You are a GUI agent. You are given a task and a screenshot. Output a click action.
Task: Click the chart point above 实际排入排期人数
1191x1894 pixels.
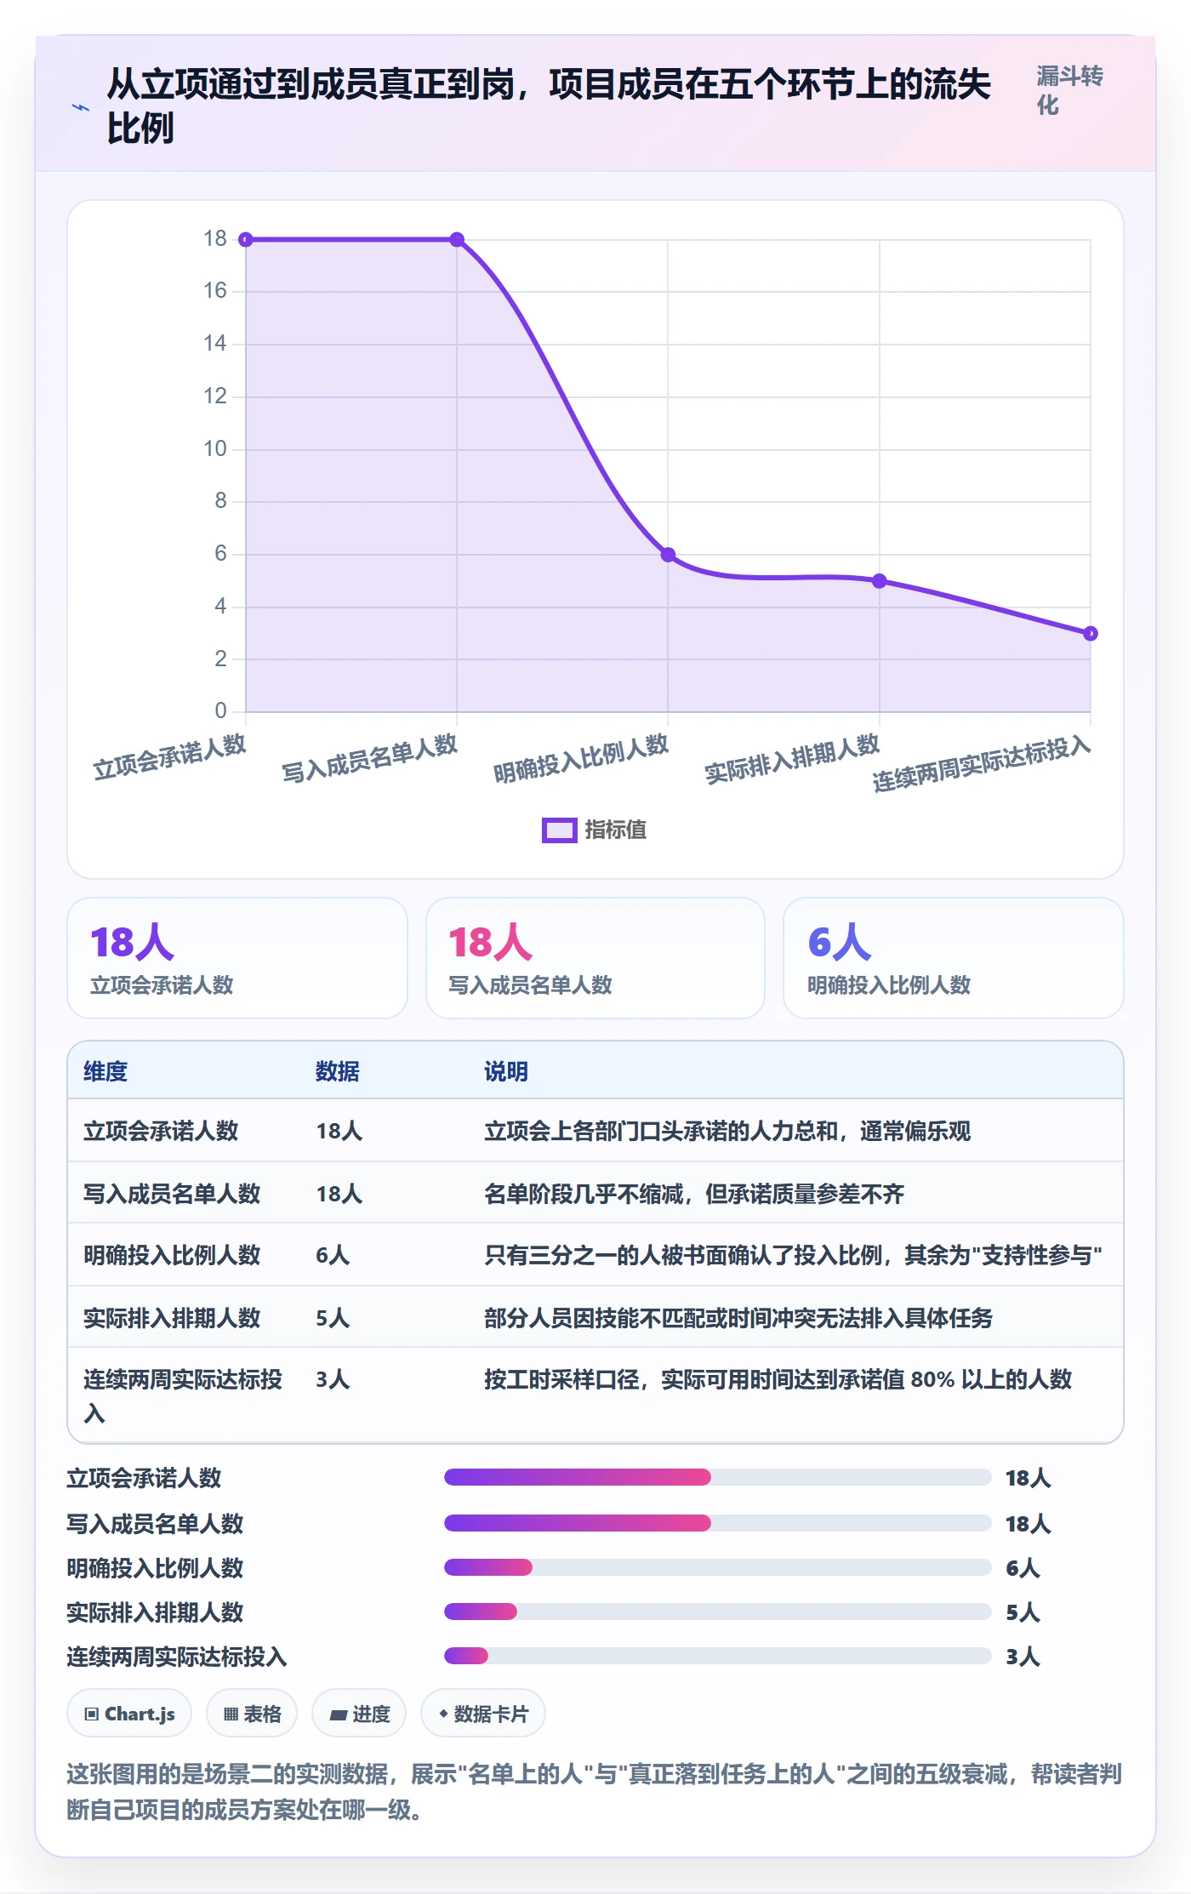(880, 581)
